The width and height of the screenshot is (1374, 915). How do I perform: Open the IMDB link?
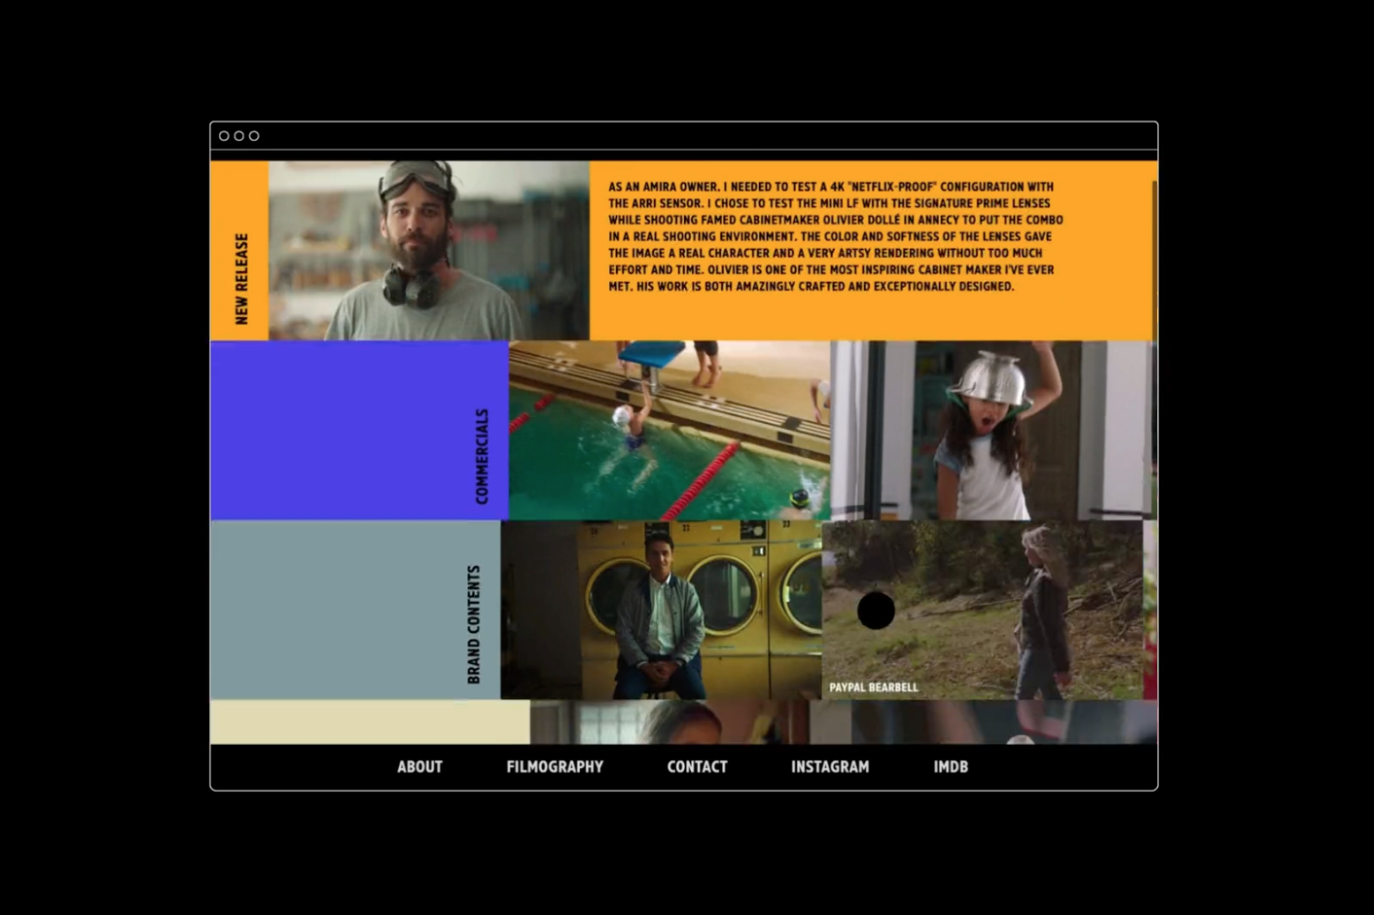tap(951, 767)
